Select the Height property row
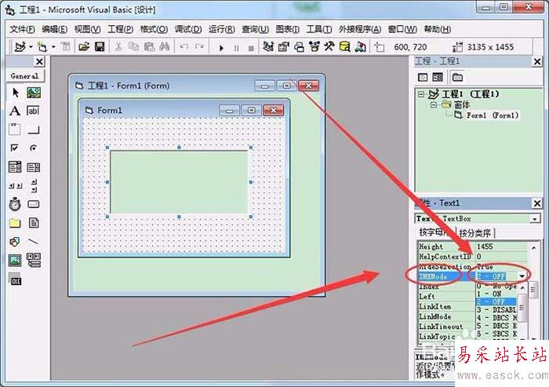549x387 pixels. 473,246
